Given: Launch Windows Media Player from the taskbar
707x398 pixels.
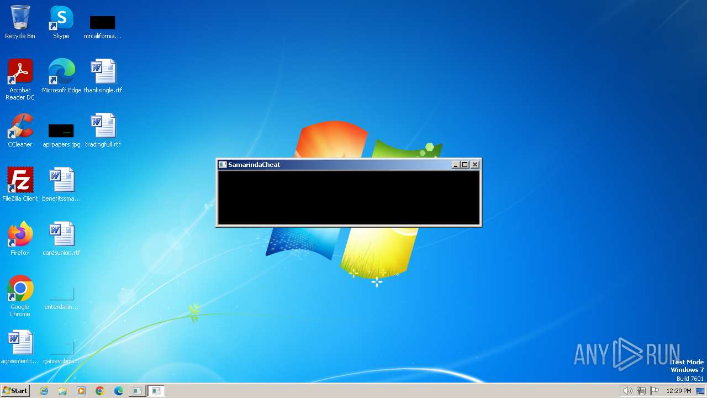Looking at the screenshot, I should pyautogui.click(x=81, y=391).
